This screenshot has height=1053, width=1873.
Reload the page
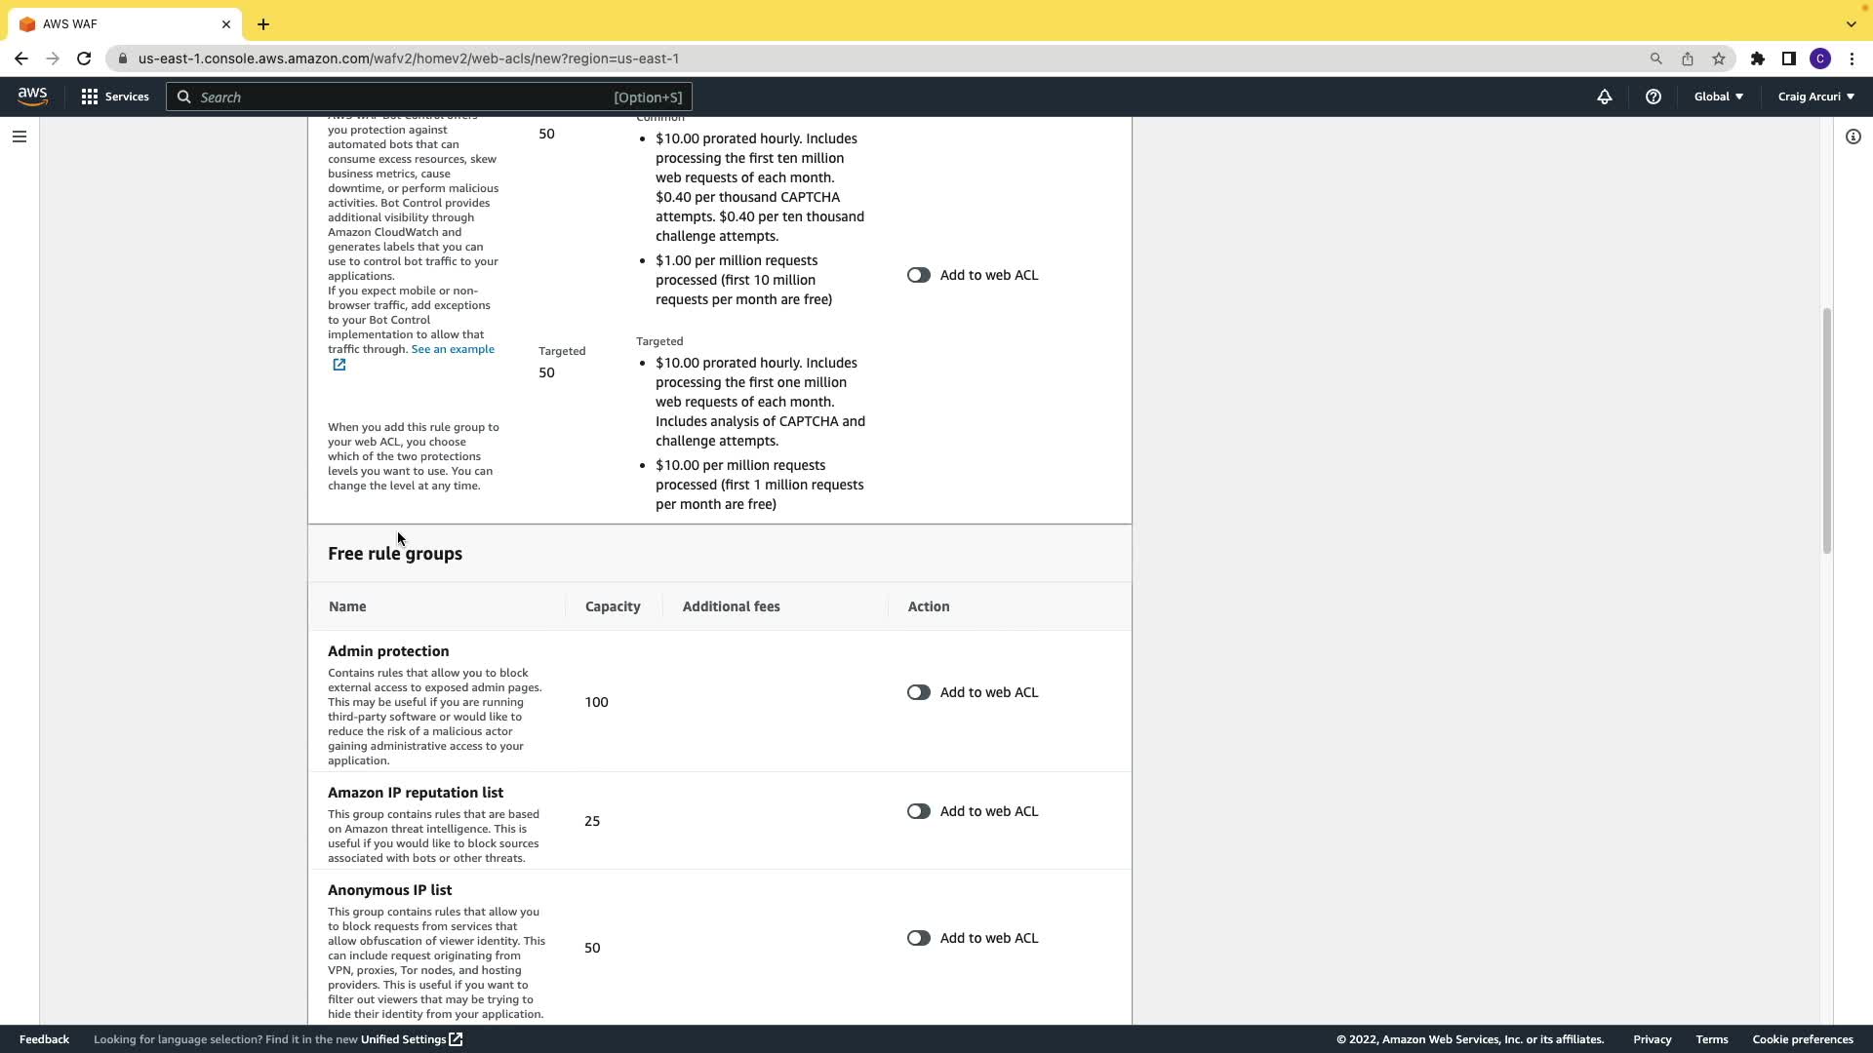(x=84, y=58)
